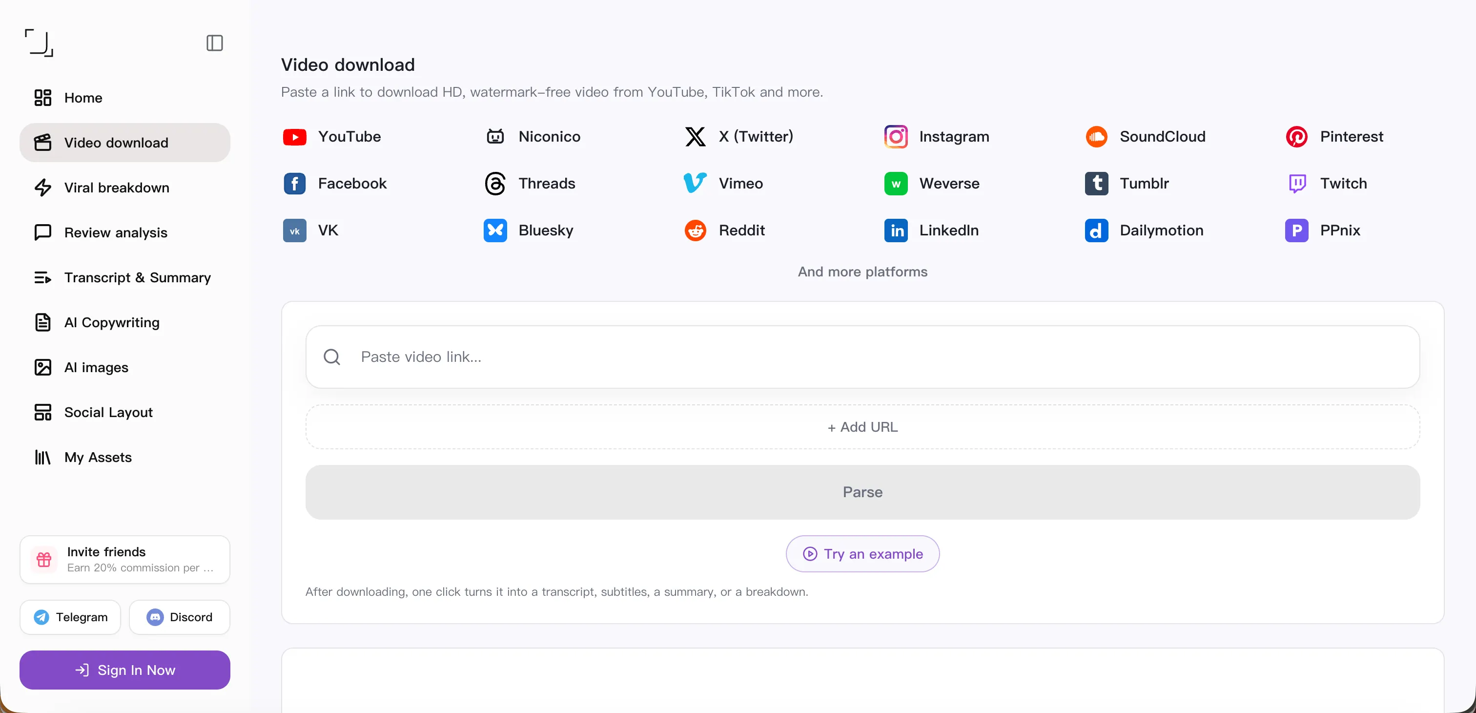Collapse the sidebar panel
1476x713 pixels.
[x=214, y=43]
